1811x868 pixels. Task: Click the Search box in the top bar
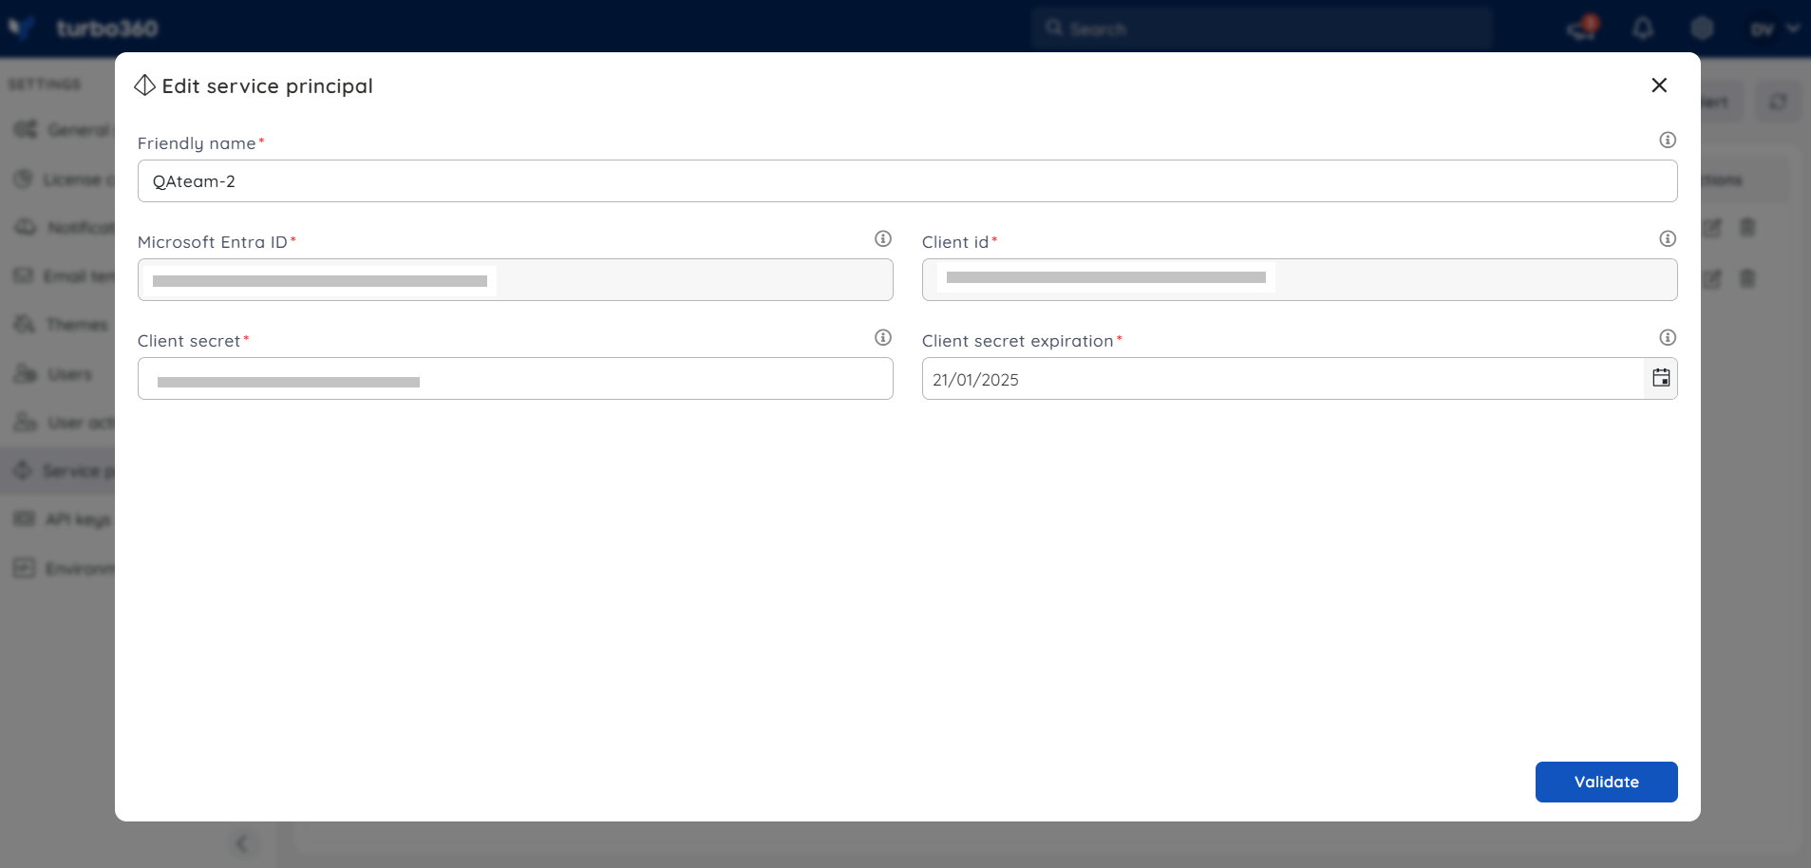pyautogui.click(x=1262, y=28)
